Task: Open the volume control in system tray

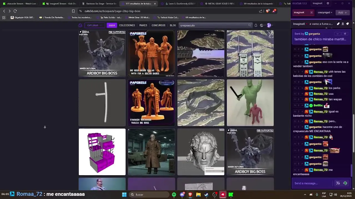Action: [335, 195]
